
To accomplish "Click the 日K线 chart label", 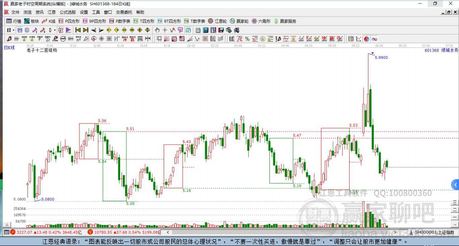I will coord(9,47).
